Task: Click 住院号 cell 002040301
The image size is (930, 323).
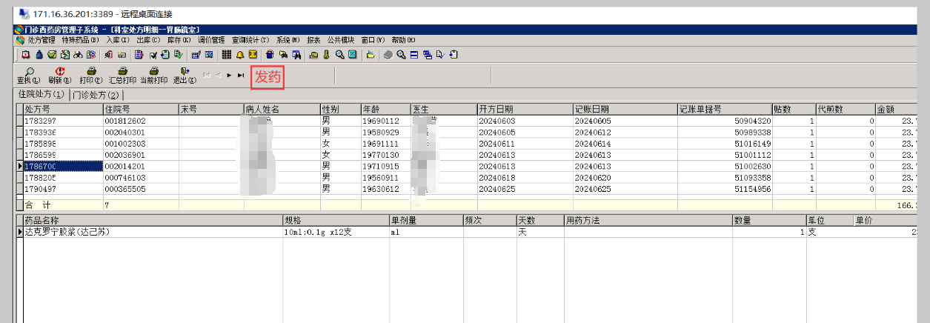Action: coord(140,132)
